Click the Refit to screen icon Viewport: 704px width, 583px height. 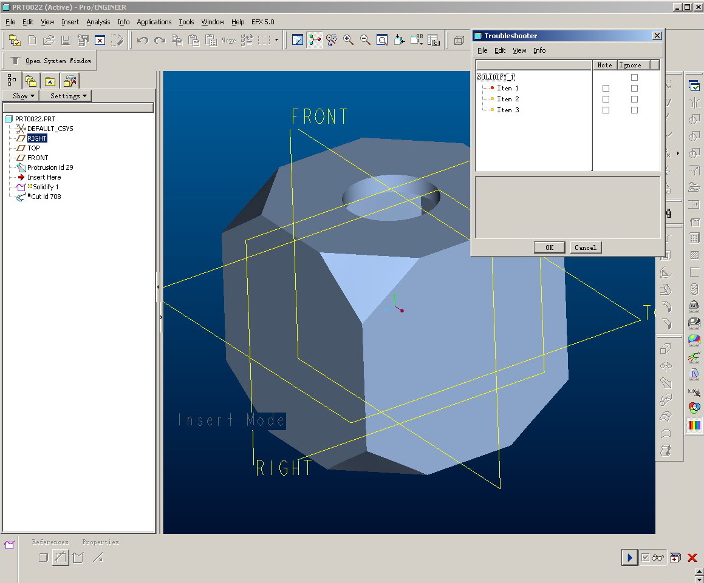point(382,40)
